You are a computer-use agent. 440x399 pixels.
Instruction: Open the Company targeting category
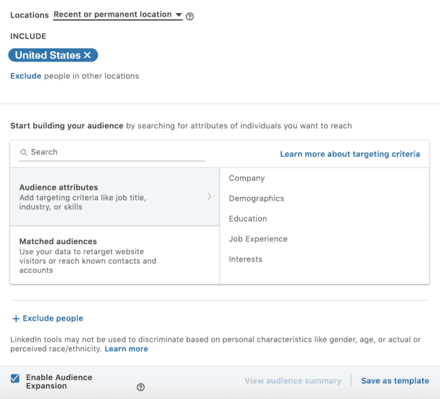[x=246, y=178]
